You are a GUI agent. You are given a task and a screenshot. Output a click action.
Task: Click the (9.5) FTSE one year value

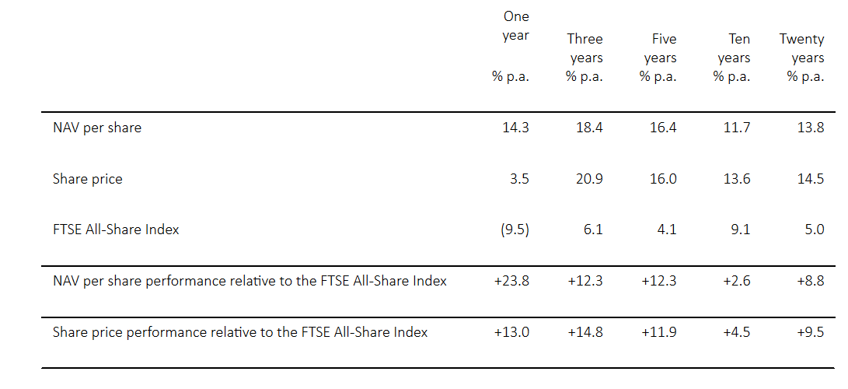[x=515, y=230]
